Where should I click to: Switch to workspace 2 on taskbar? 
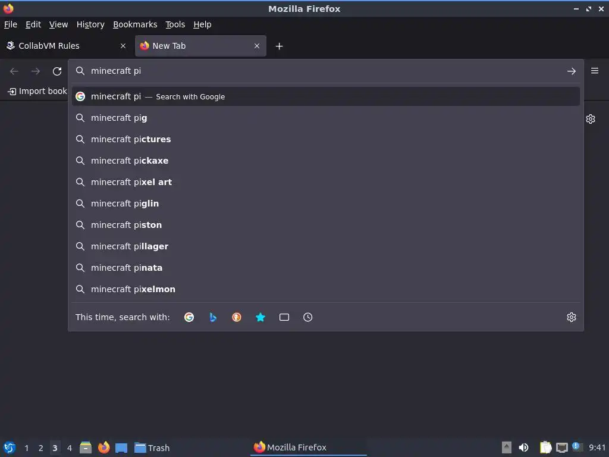point(41,448)
